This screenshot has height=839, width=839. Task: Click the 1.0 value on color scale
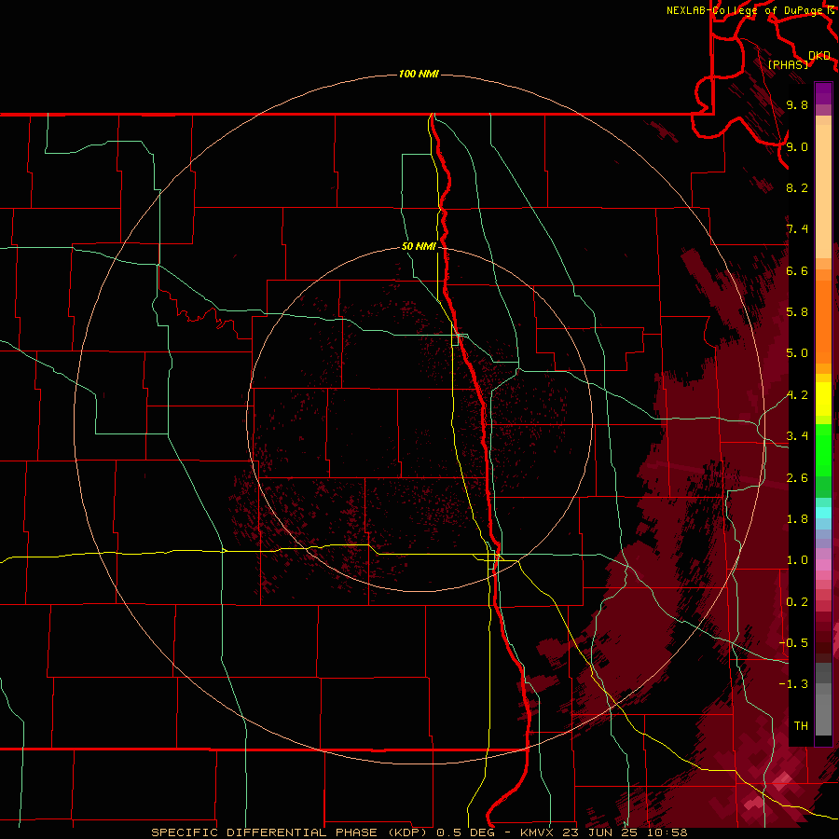tap(797, 560)
